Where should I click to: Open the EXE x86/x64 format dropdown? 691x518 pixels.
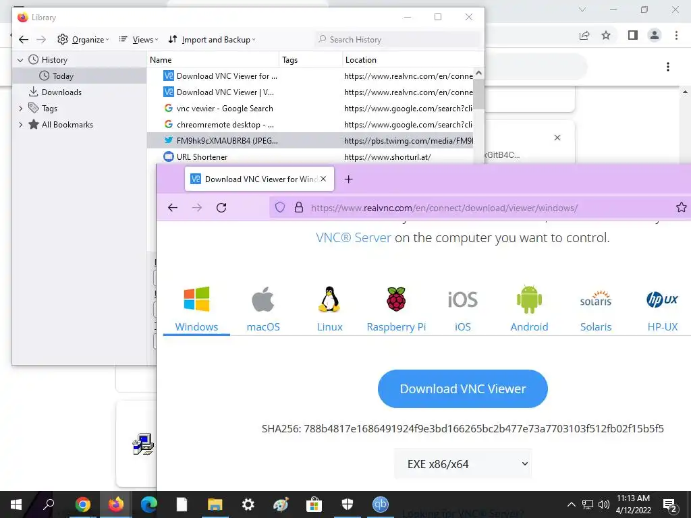pyautogui.click(x=463, y=464)
